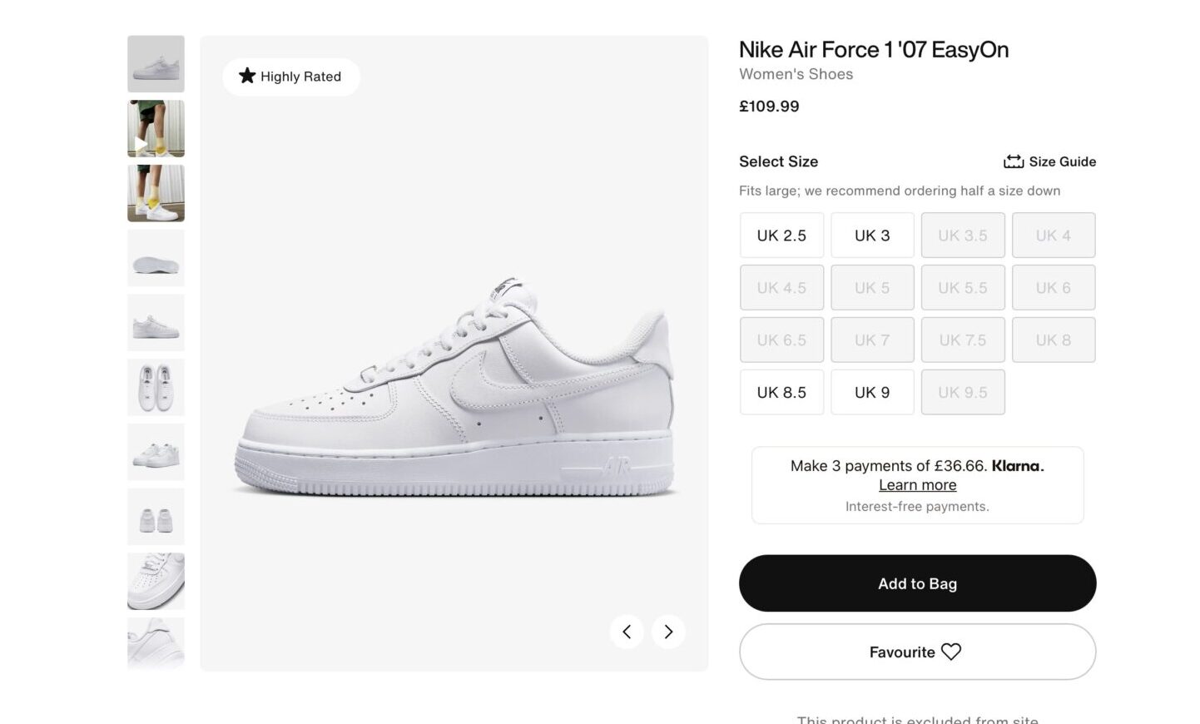Choose size UK 9
Screen dimensions: 1200x724
pos(872,392)
